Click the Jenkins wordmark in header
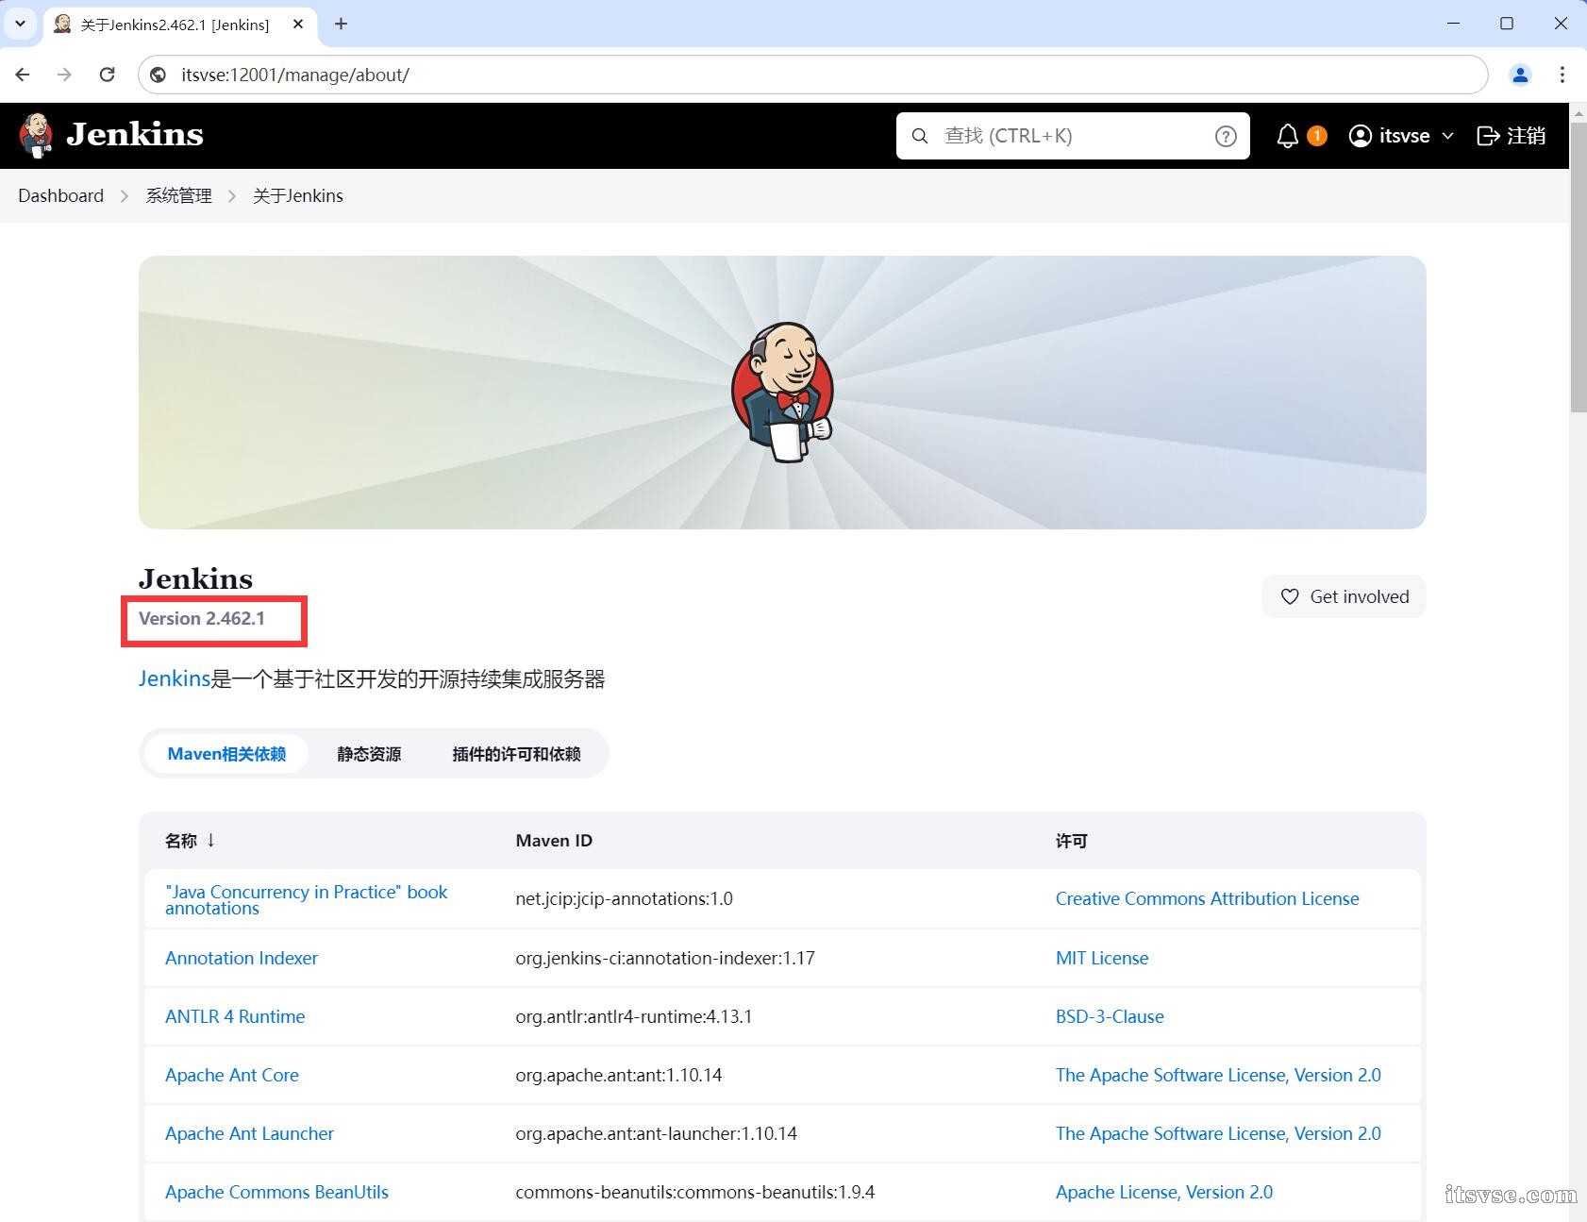 [x=135, y=134]
